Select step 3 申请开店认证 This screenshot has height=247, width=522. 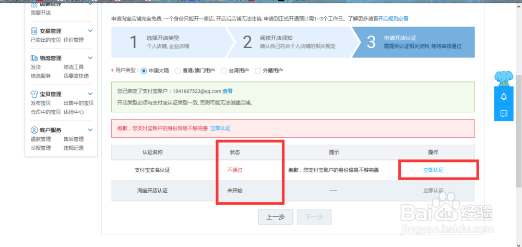[414, 42]
